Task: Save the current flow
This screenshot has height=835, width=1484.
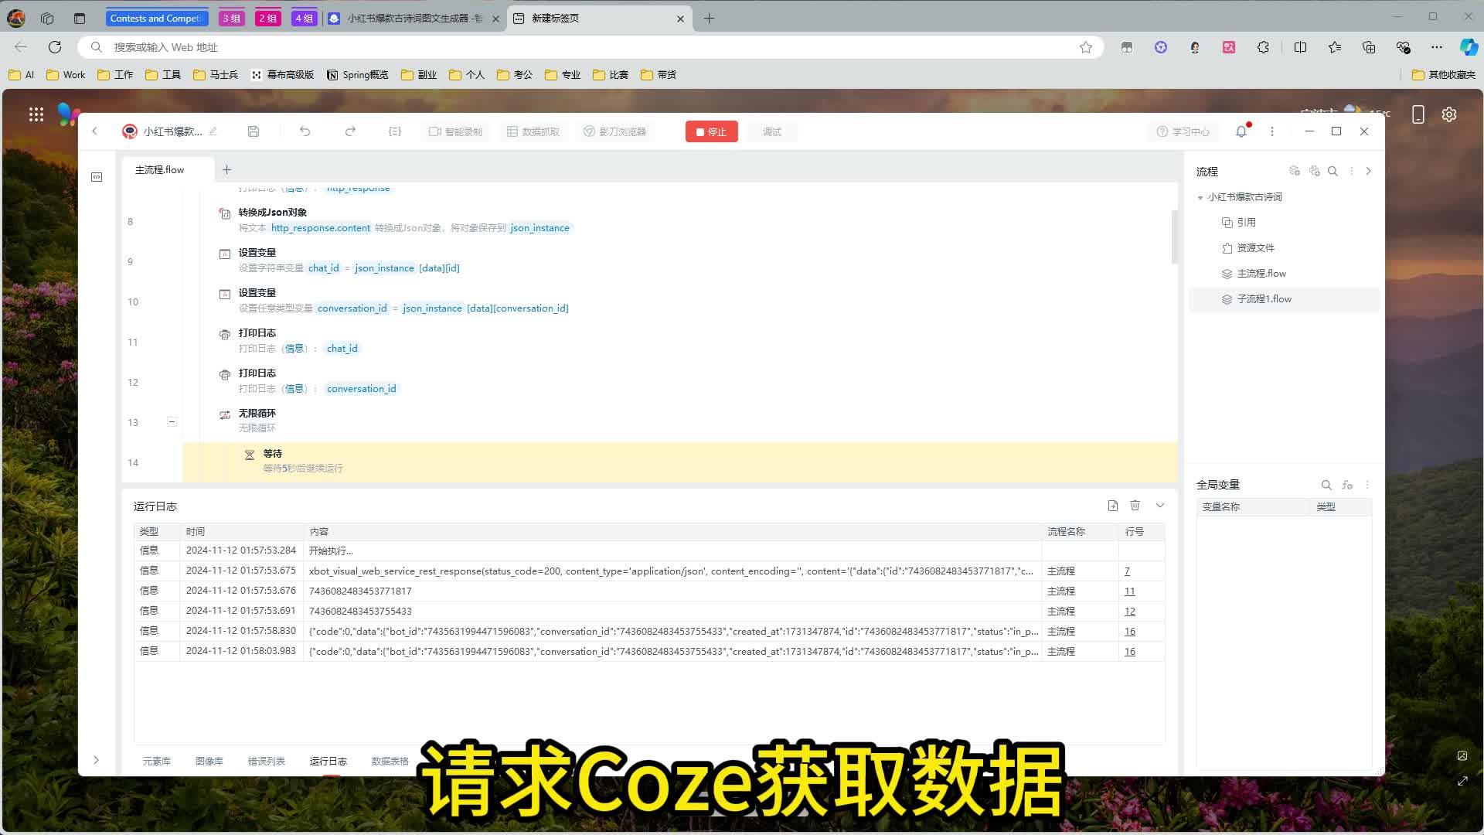Action: click(253, 131)
